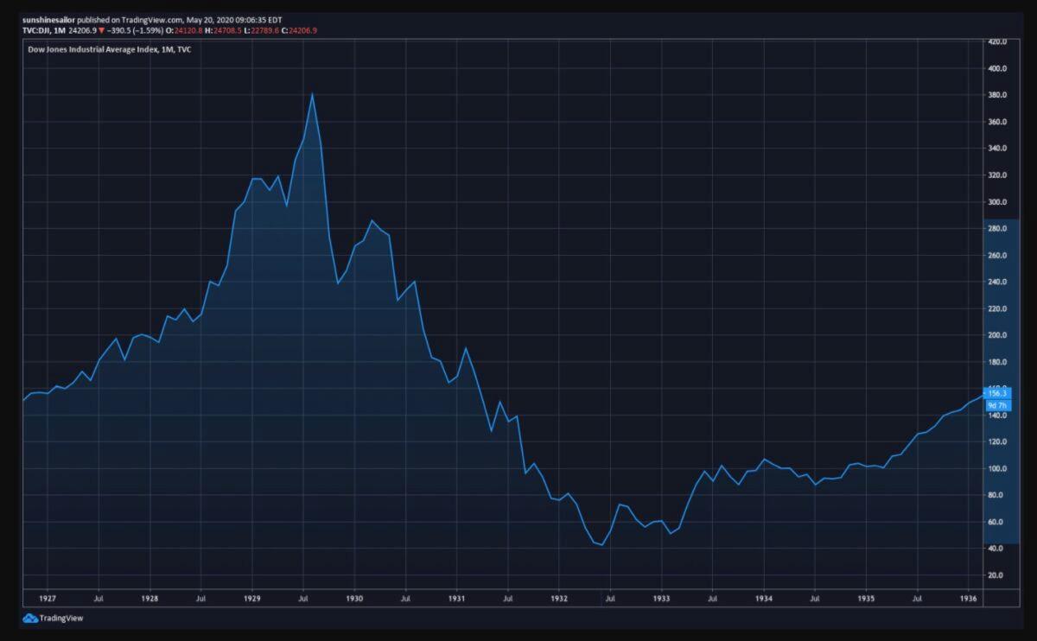
Task: Click the 156.3 current price label
Action: point(998,393)
